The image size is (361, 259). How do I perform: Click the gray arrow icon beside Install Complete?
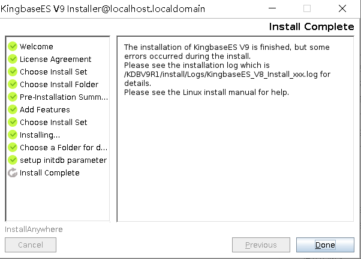click(x=13, y=172)
